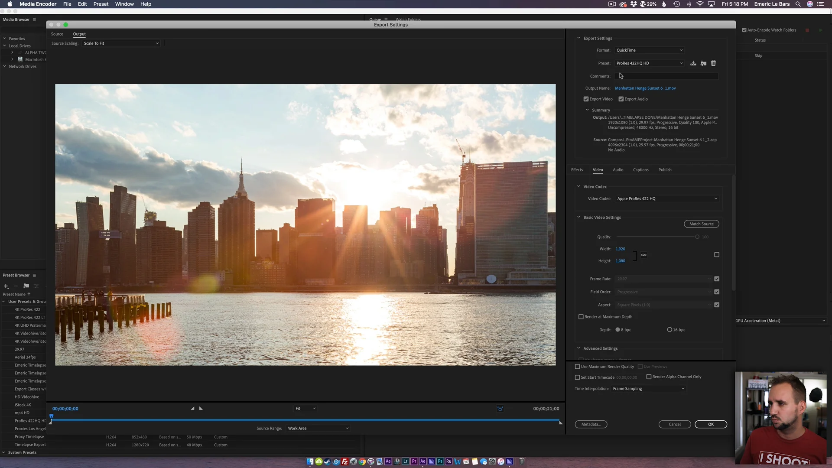Switch to the Effects tab
This screenshot has height=468, width=832.
pyautogui.click(x=577, y=170)
